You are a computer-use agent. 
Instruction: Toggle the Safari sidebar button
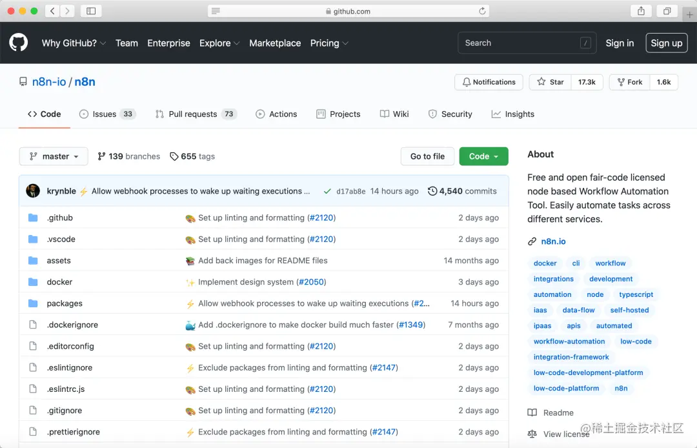91,11
